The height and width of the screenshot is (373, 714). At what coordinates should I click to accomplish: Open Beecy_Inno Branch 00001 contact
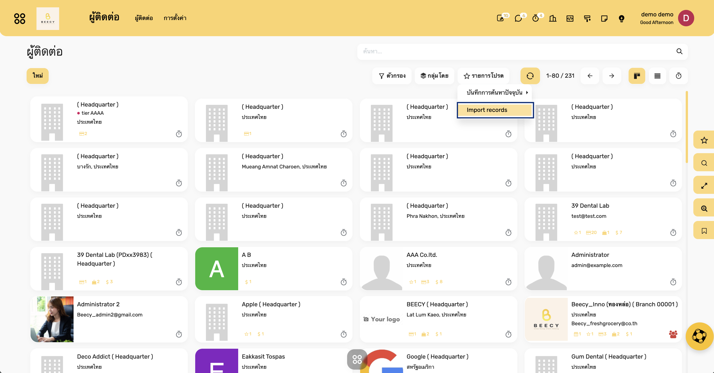coord(603,319)
